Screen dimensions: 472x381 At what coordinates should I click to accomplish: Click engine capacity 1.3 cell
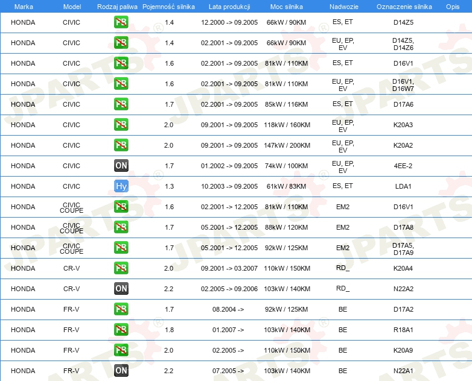coord(169,186)
